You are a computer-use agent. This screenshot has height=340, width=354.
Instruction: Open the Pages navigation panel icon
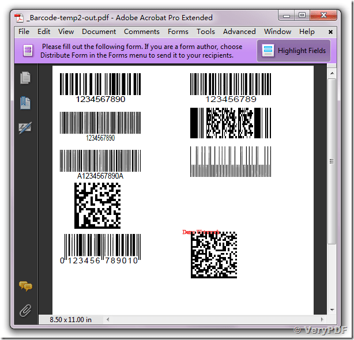(x=25, y=78)
